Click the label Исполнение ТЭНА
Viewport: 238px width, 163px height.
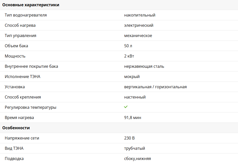pyautogui.click(x=22, y=77)
